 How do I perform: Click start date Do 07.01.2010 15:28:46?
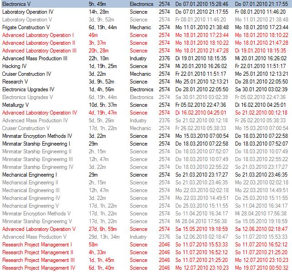(202, 4)
